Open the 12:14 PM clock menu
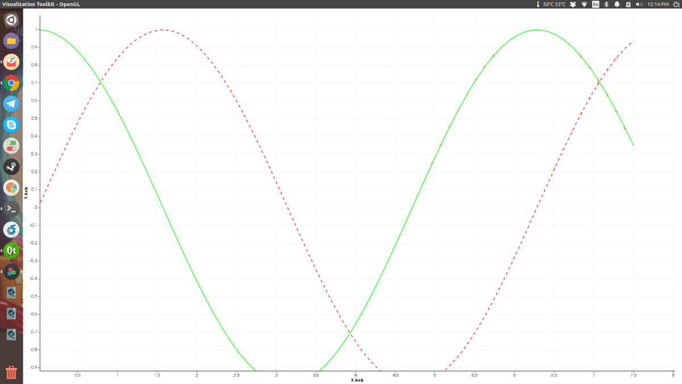 click(658, 5)
